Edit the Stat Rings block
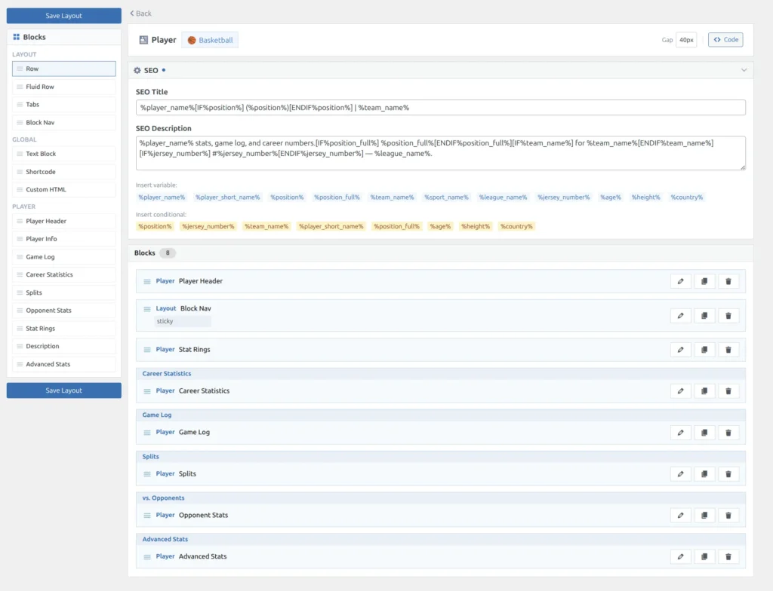 click(680, 350)
